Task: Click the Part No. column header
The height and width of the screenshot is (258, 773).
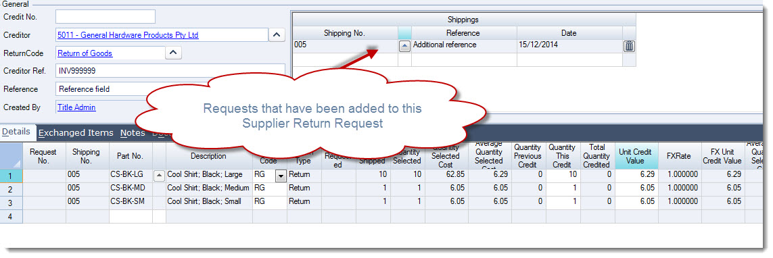Action: pyautogui.click(x=131, y=155)
